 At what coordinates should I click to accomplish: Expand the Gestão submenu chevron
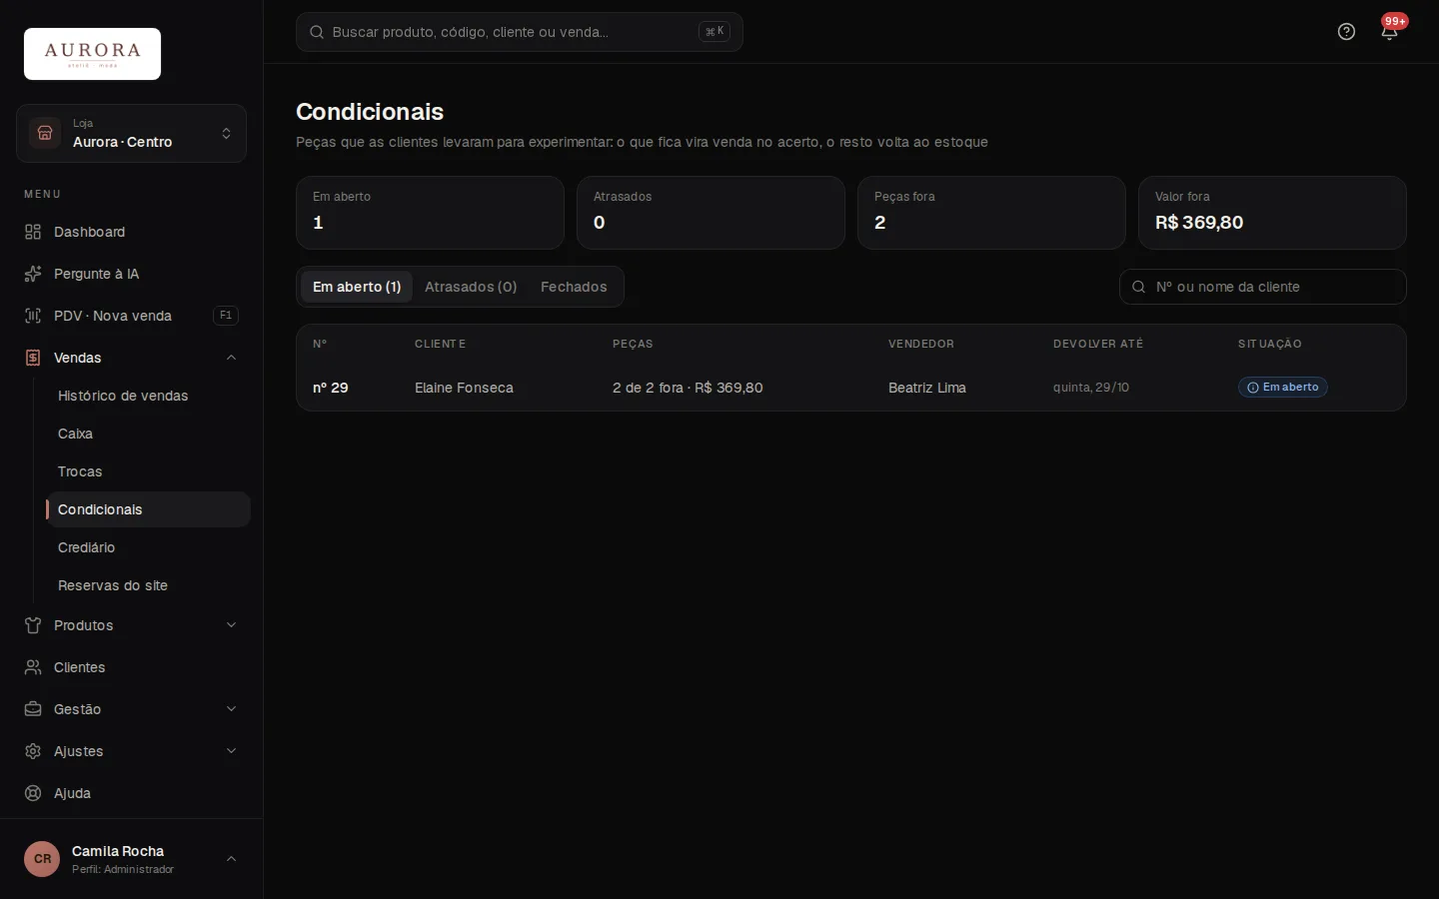231,709
